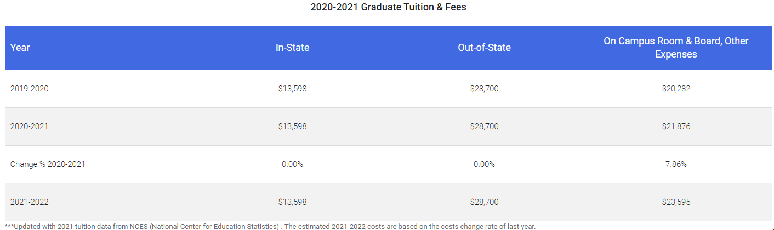Click the 2019-2020 in-state value $13,598

(292, 88)
